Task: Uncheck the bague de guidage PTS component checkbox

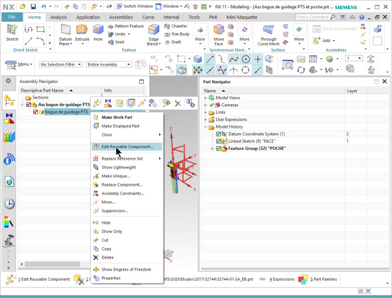Action: pos(35,112)
